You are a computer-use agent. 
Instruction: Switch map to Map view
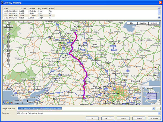tap(132, 23)
